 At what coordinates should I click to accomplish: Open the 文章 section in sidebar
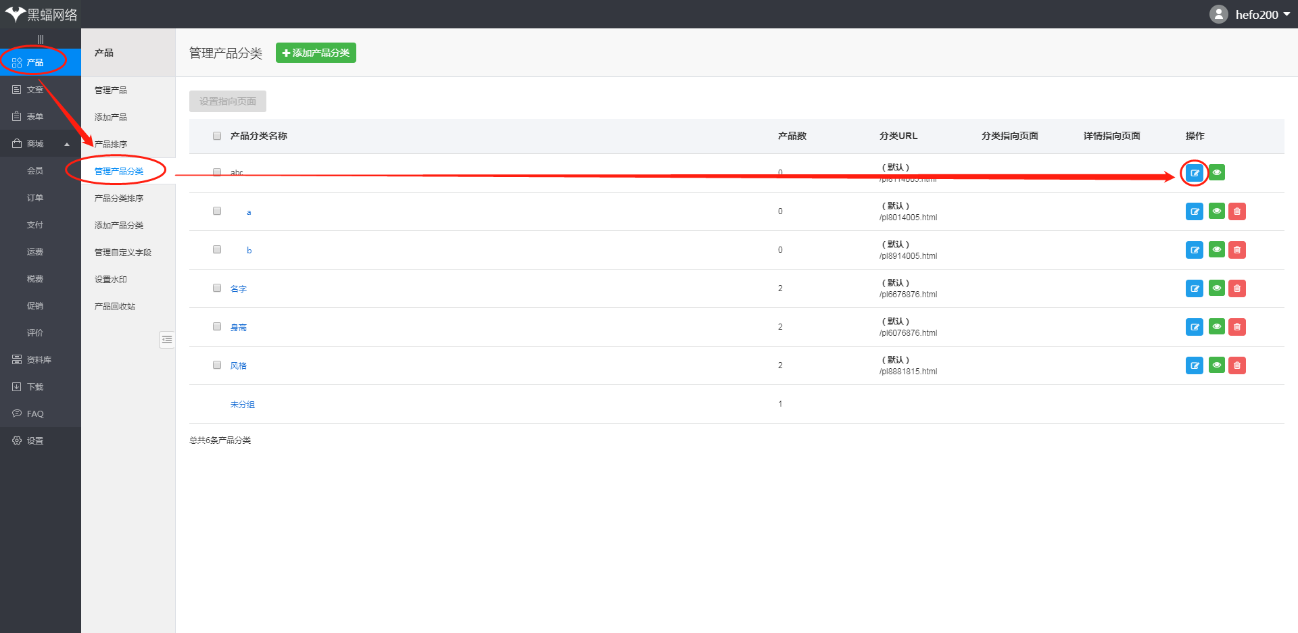pyautogui.click(x=34, y=89)
